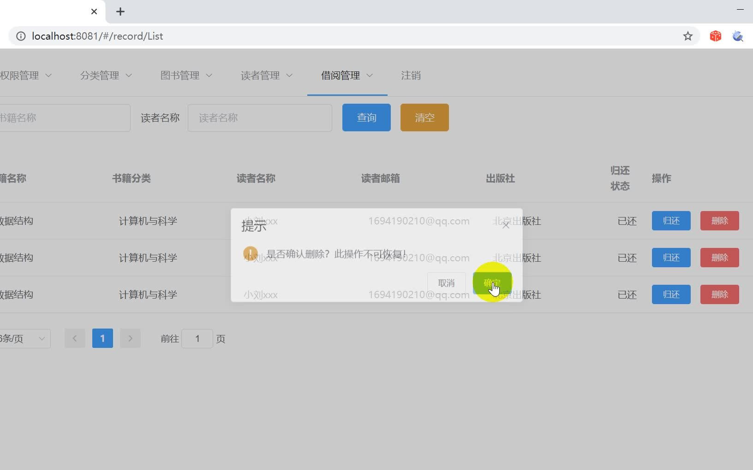Click the previous page arrow in pagination

(75, 338)
